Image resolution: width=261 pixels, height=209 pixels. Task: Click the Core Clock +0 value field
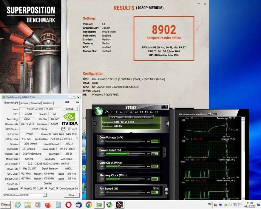pyautogui.click(x=155, y=166)
